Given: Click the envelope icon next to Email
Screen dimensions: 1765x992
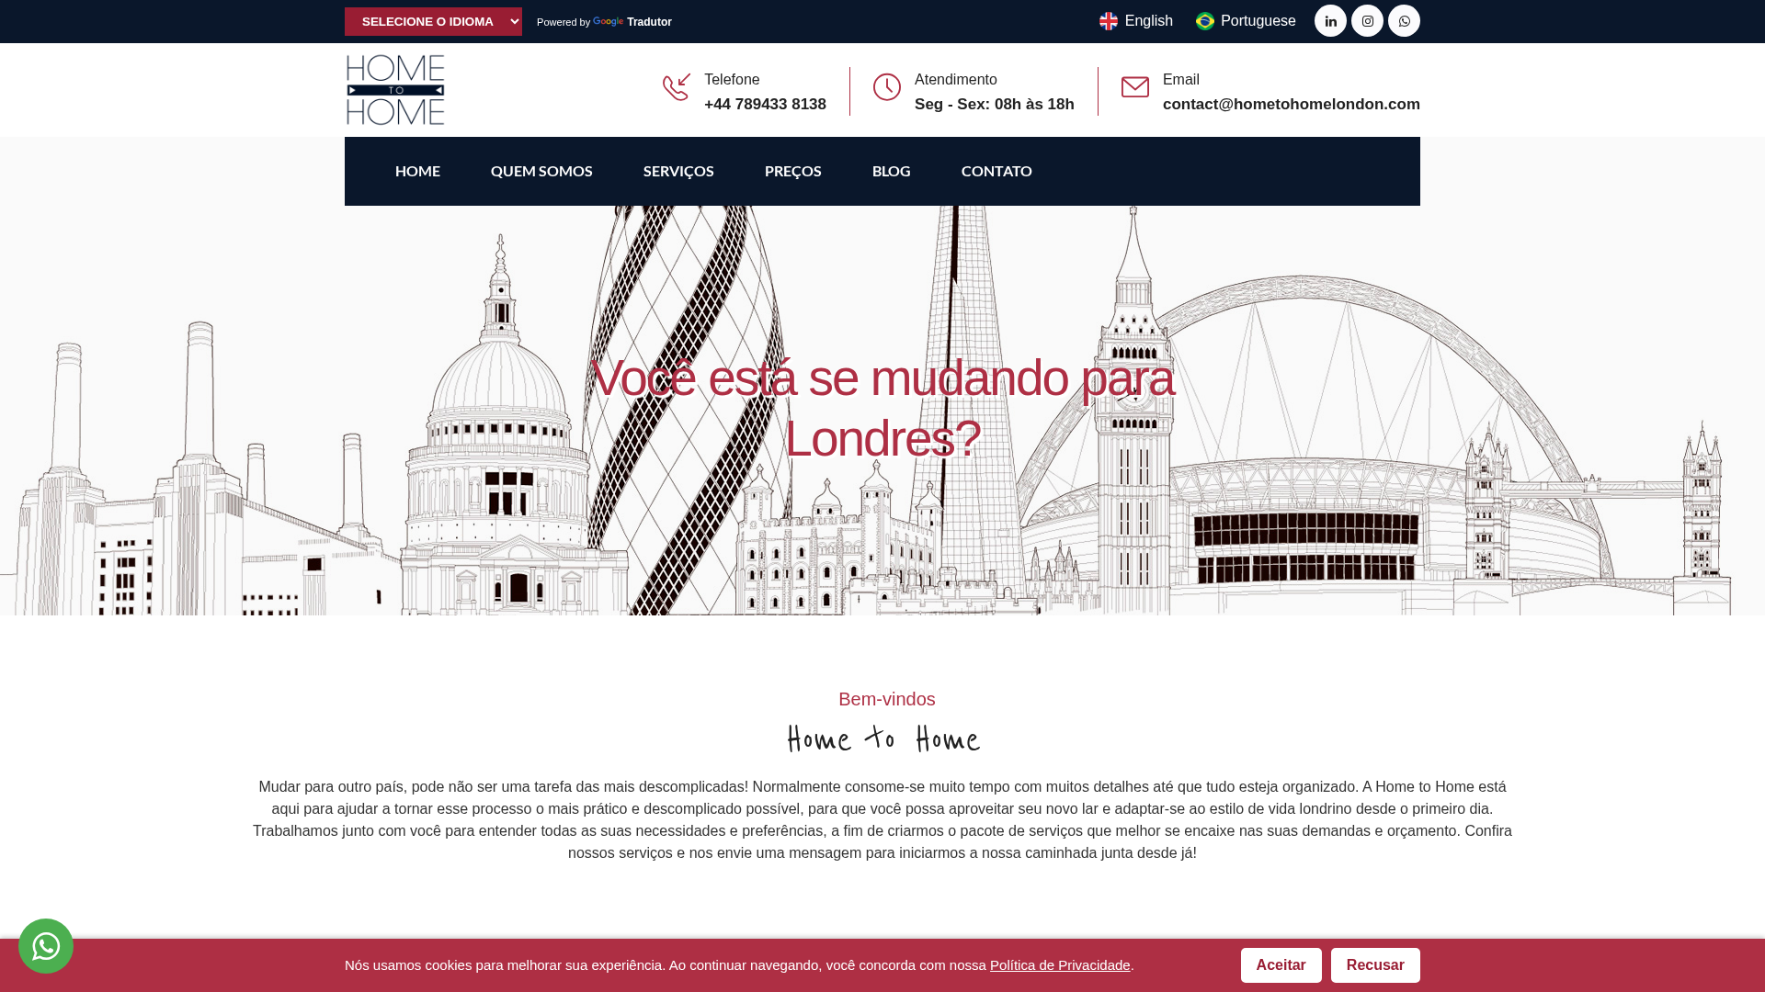Looking at the screenshot, I should (x=1135, y=88).
